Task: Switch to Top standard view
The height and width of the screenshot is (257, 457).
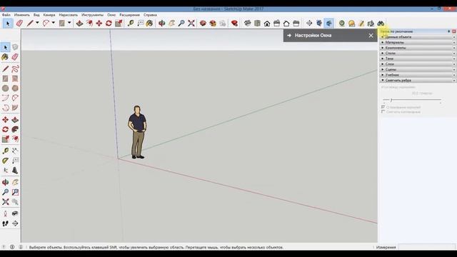Action: coord(257,23)
